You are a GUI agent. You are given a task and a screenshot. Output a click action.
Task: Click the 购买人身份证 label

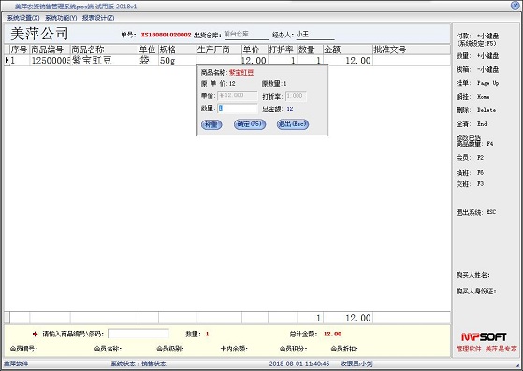pos(476,291)
